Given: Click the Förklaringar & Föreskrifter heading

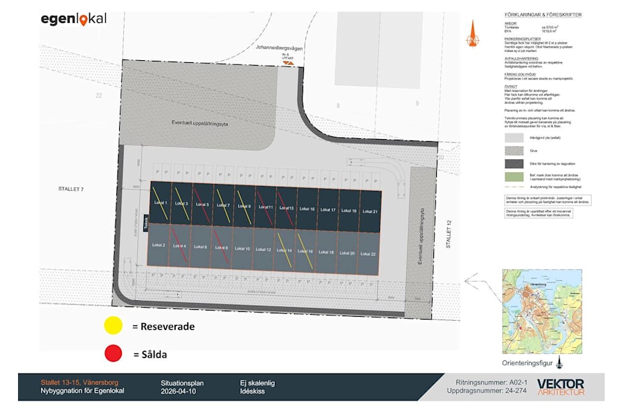Looking at the screenshot, I should (x=543, y=15).
